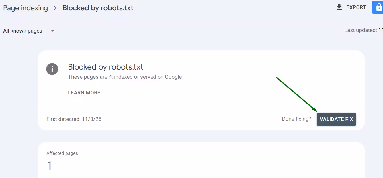Click the download icon beside EXPORT label
This screenshot has width=383, height=178.
[340, 7]
